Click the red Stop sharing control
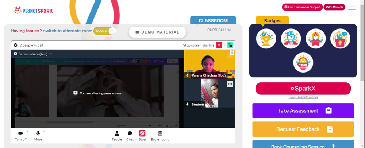Viewport: 365px width, 148px height. [x=142, y=136]
